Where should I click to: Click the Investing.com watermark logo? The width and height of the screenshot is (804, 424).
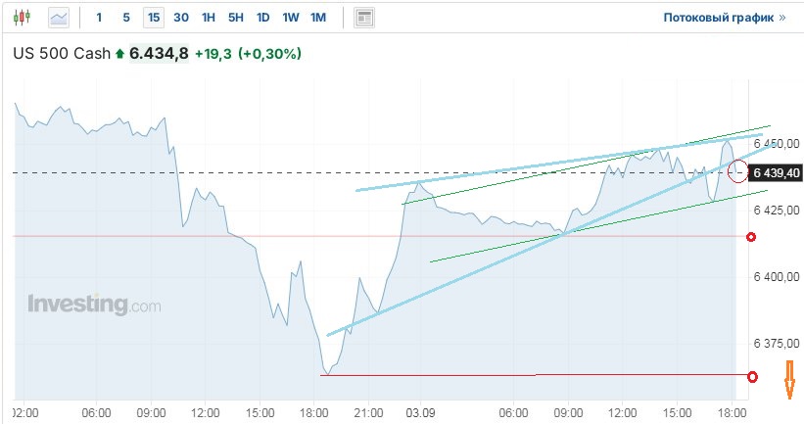point(93,305)
